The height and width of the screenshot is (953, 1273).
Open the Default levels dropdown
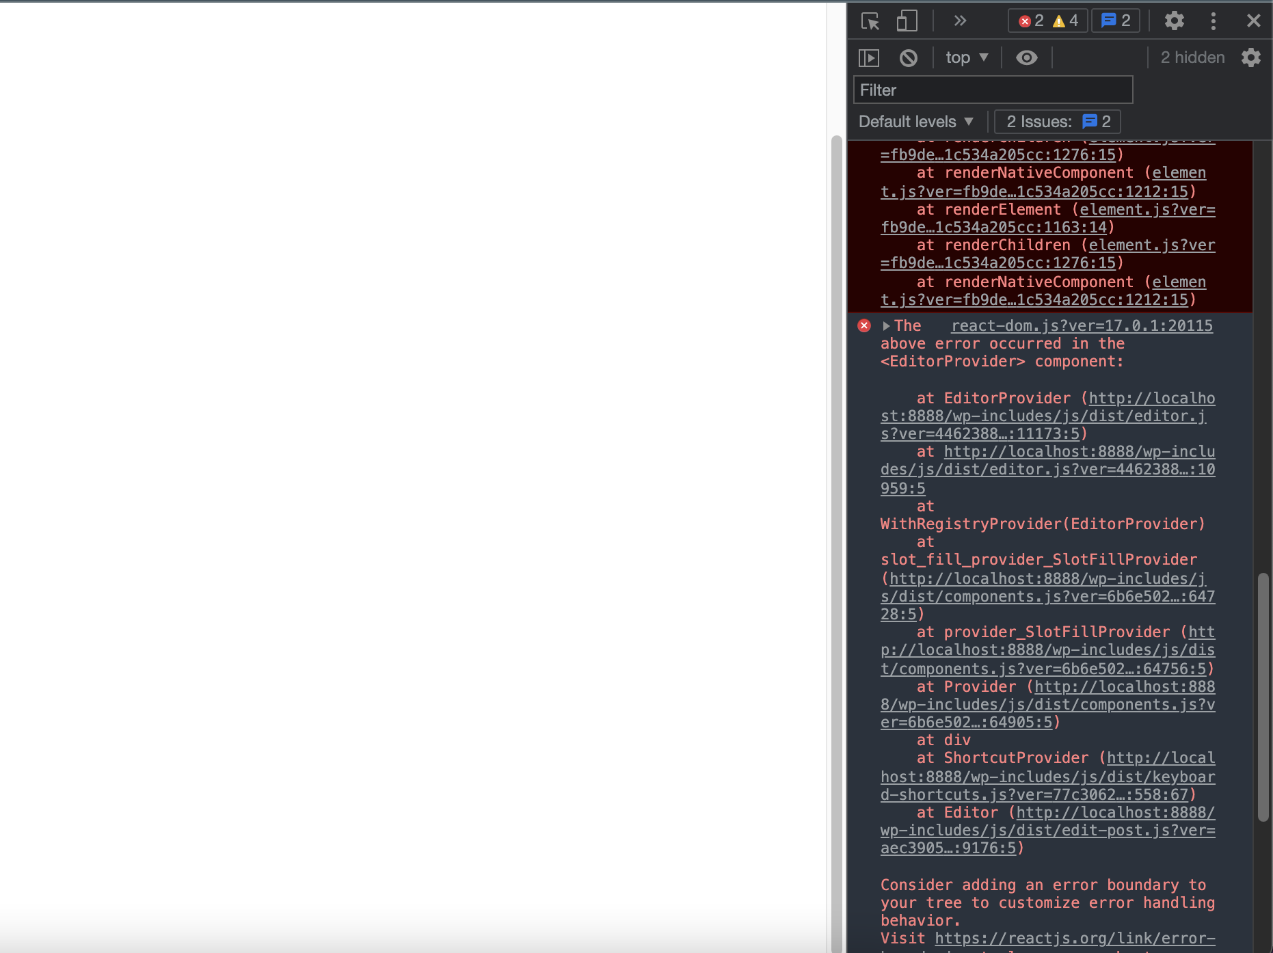(917, 121)
